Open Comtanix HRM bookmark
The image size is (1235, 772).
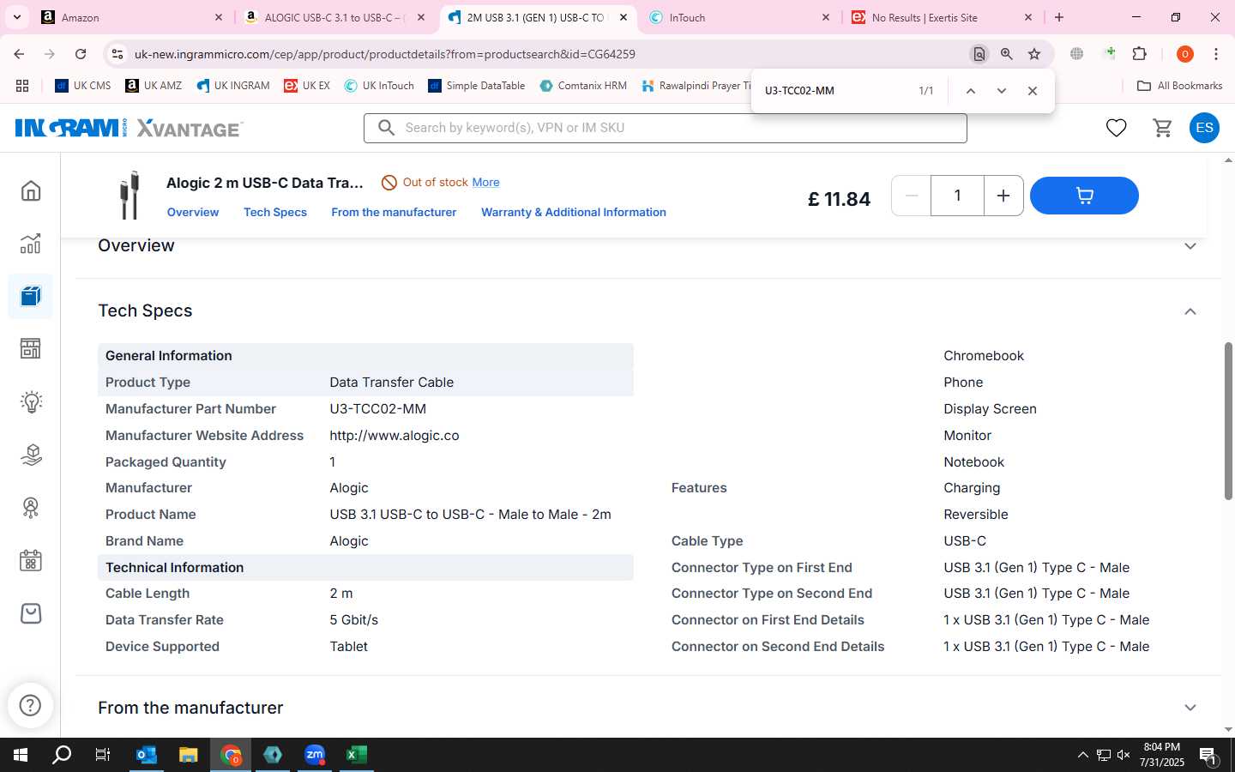pyautogui.click(x=583, y=86)
